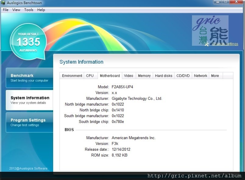View the Network tab

click(201, 76)
